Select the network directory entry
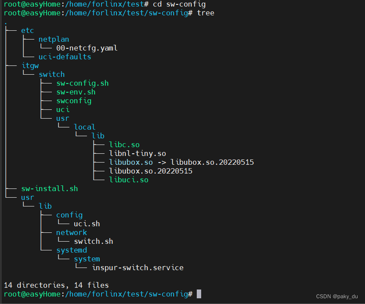Screen dimensions: 365x304 coord(71,232)
